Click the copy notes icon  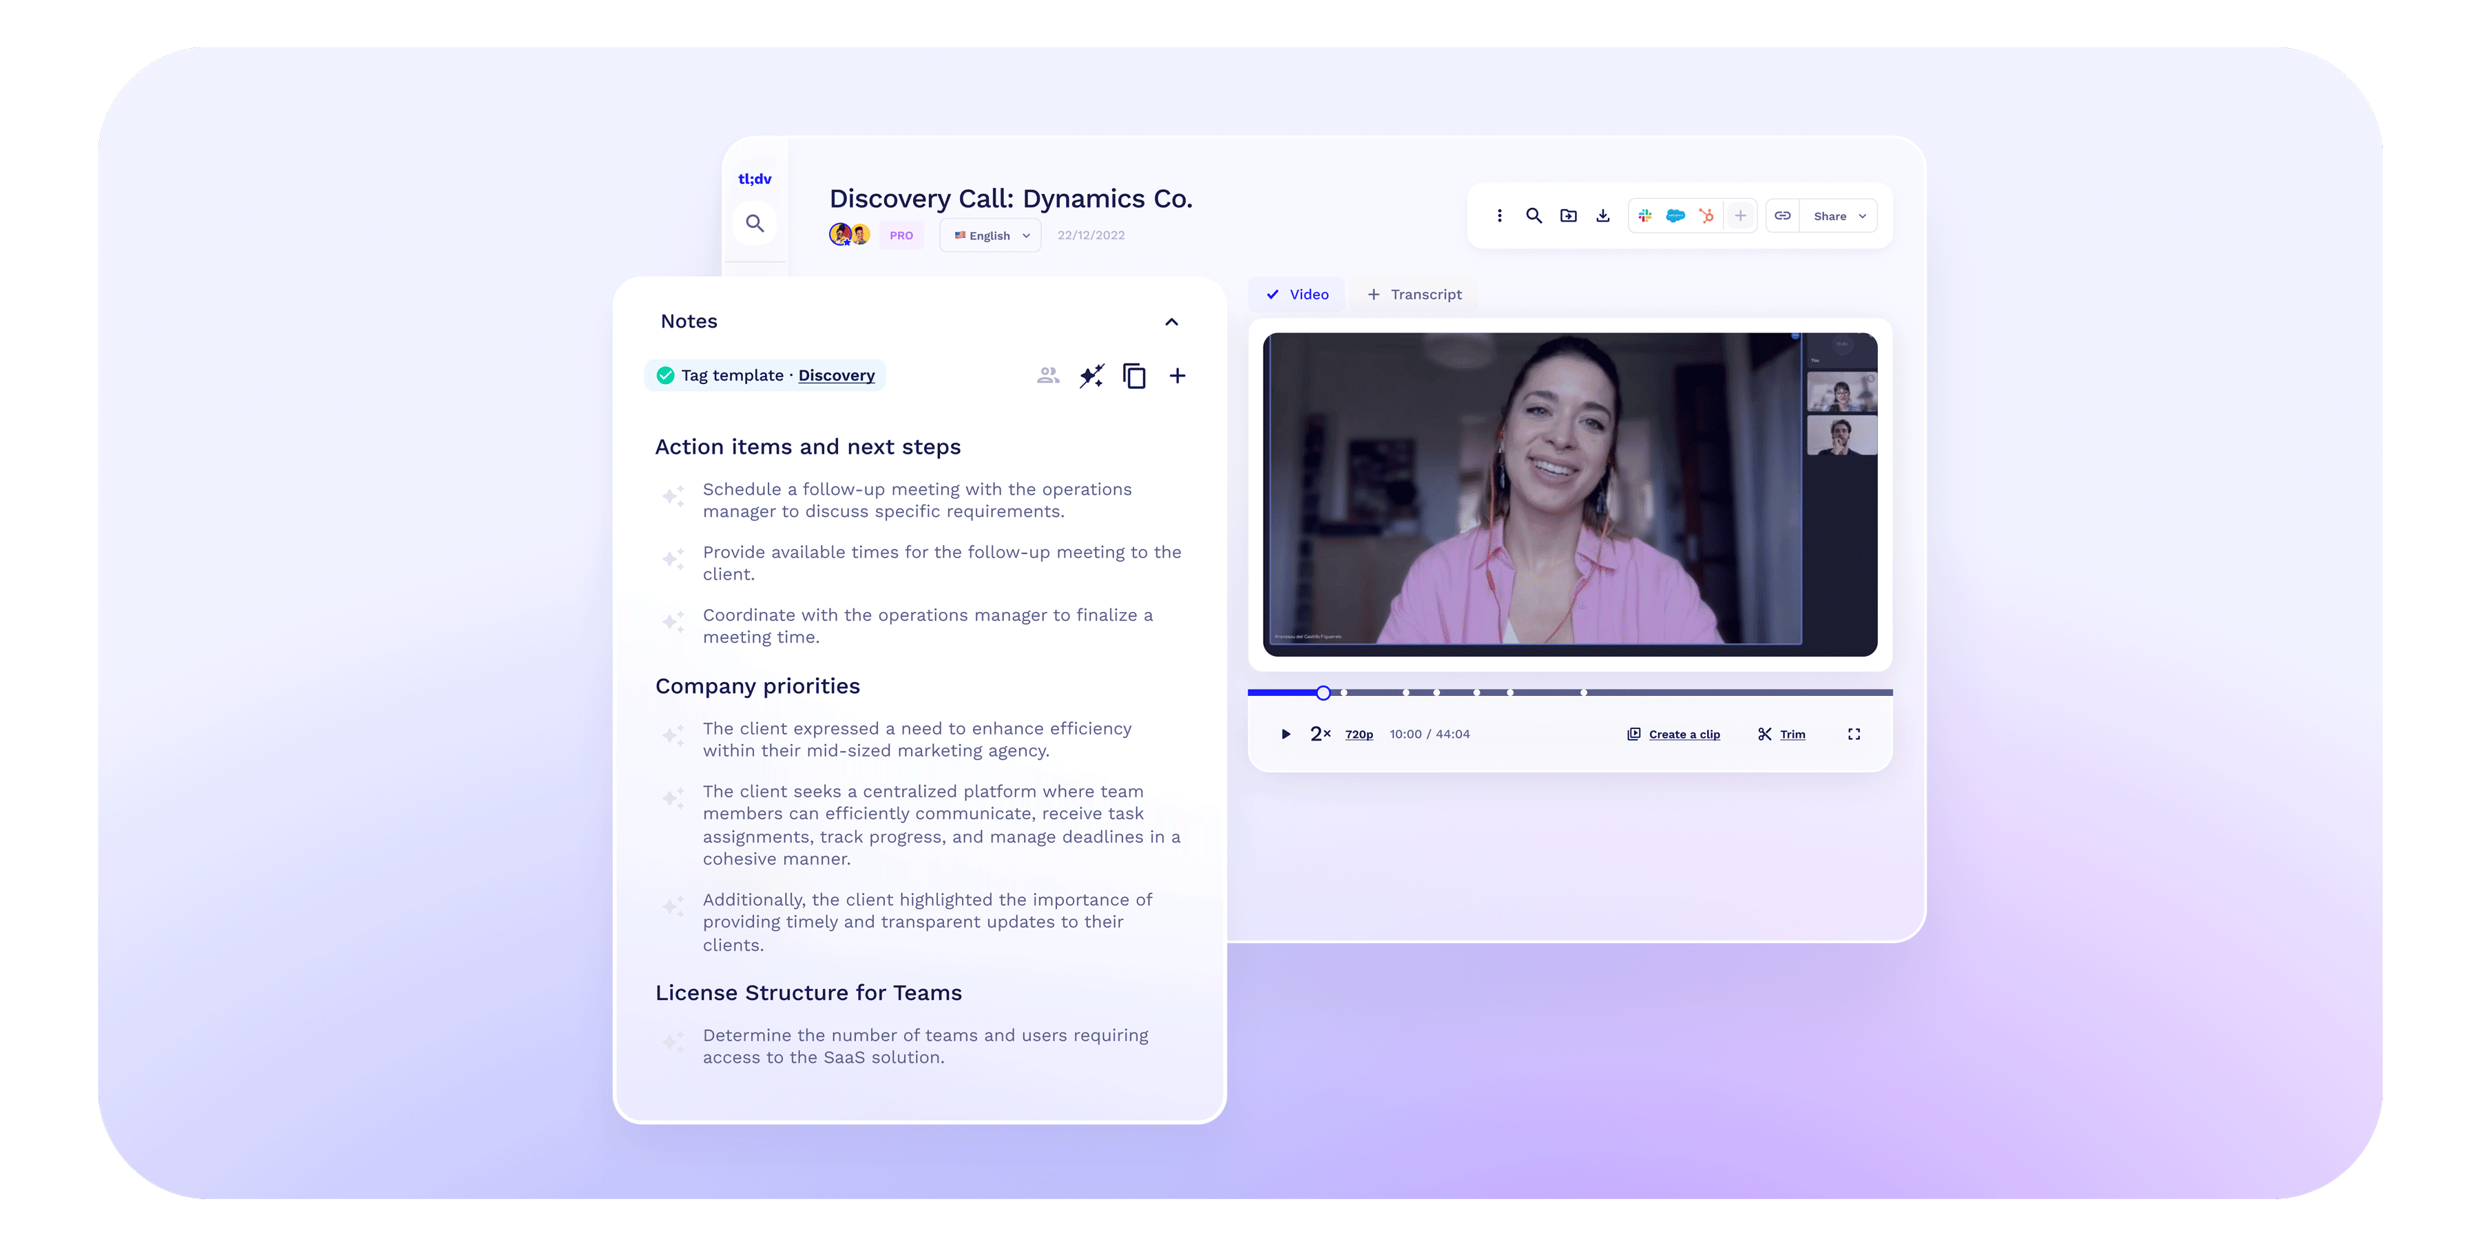tap(1135, 374)
